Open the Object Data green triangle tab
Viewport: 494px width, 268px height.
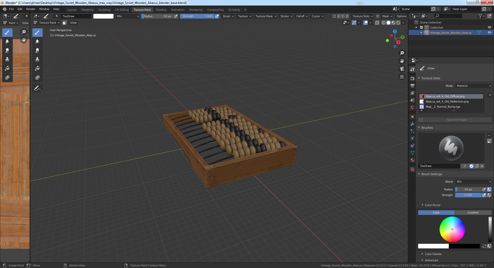click(412, 153)
